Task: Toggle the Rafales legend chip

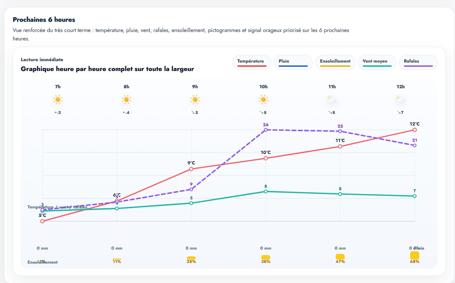Action: click(418, 62)
